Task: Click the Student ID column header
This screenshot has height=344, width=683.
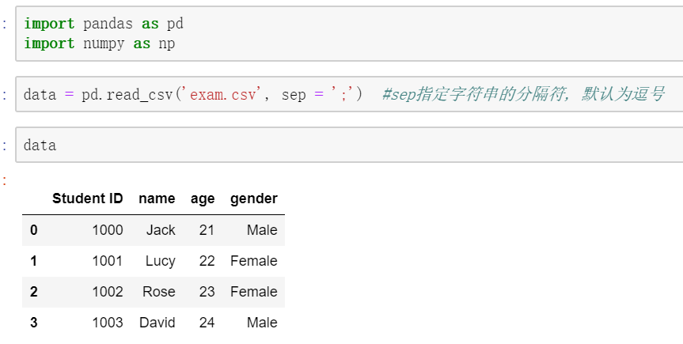Action: coord(88,198)
